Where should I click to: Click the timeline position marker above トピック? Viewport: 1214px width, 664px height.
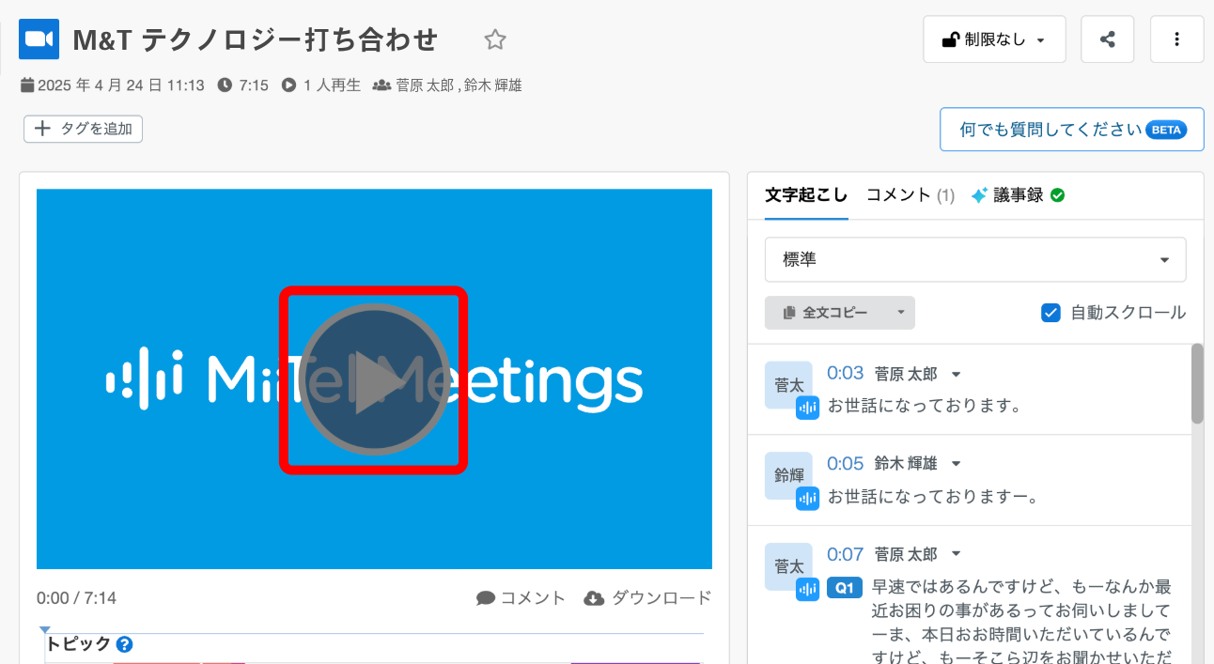point(44,630)
